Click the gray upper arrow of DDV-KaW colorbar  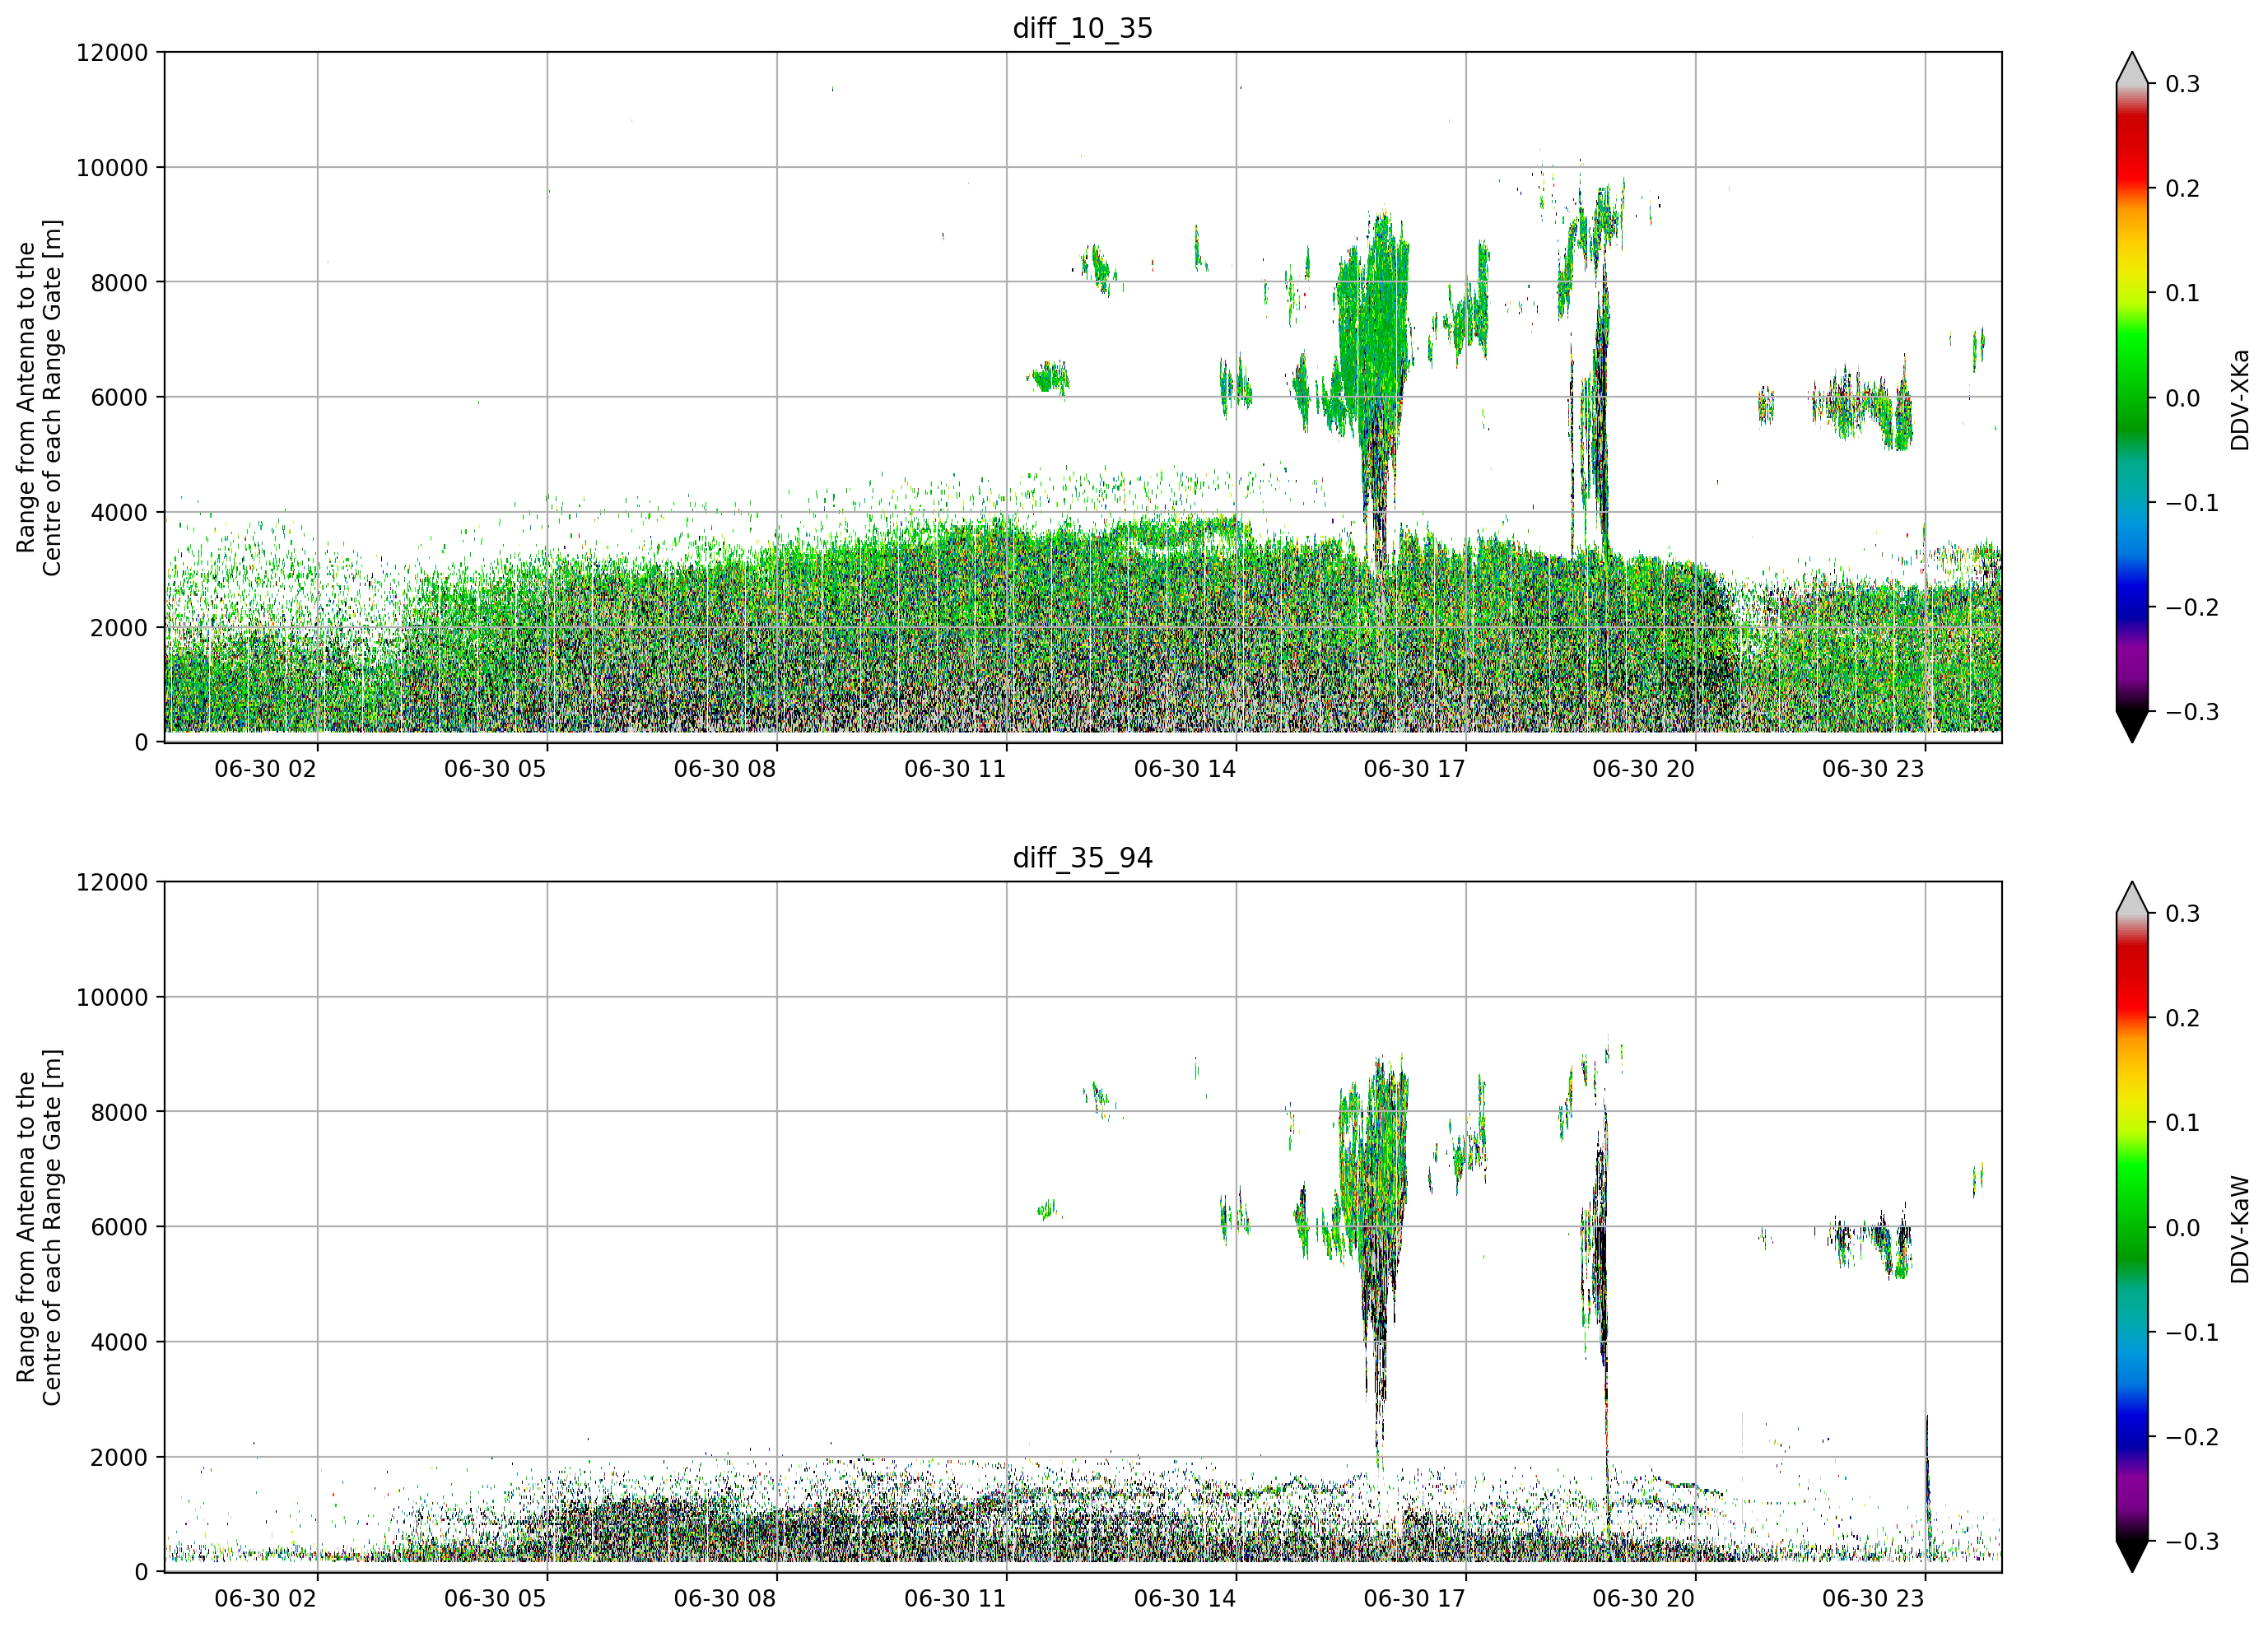[2132, 899]
